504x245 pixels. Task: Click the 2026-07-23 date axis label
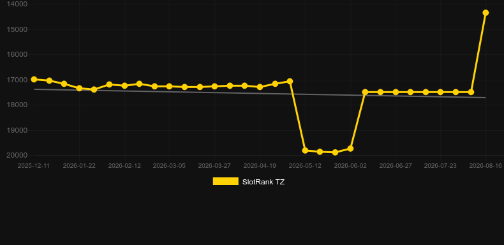pos(440,166)
